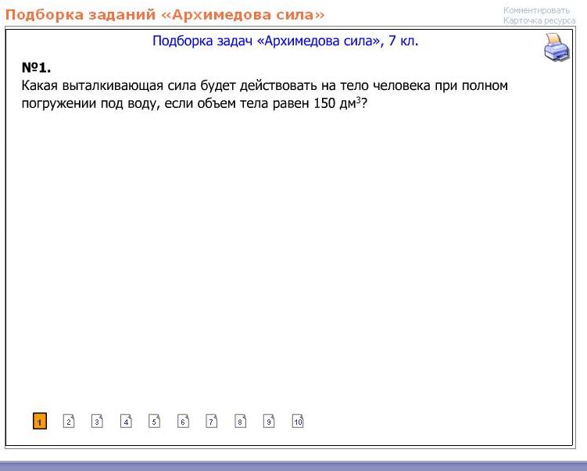Image resolution: width=587 pixels, height=471 pixels.
Task: Click task text line starting with Какая выталкивающая сила
Action: click(x=265, y=86)
